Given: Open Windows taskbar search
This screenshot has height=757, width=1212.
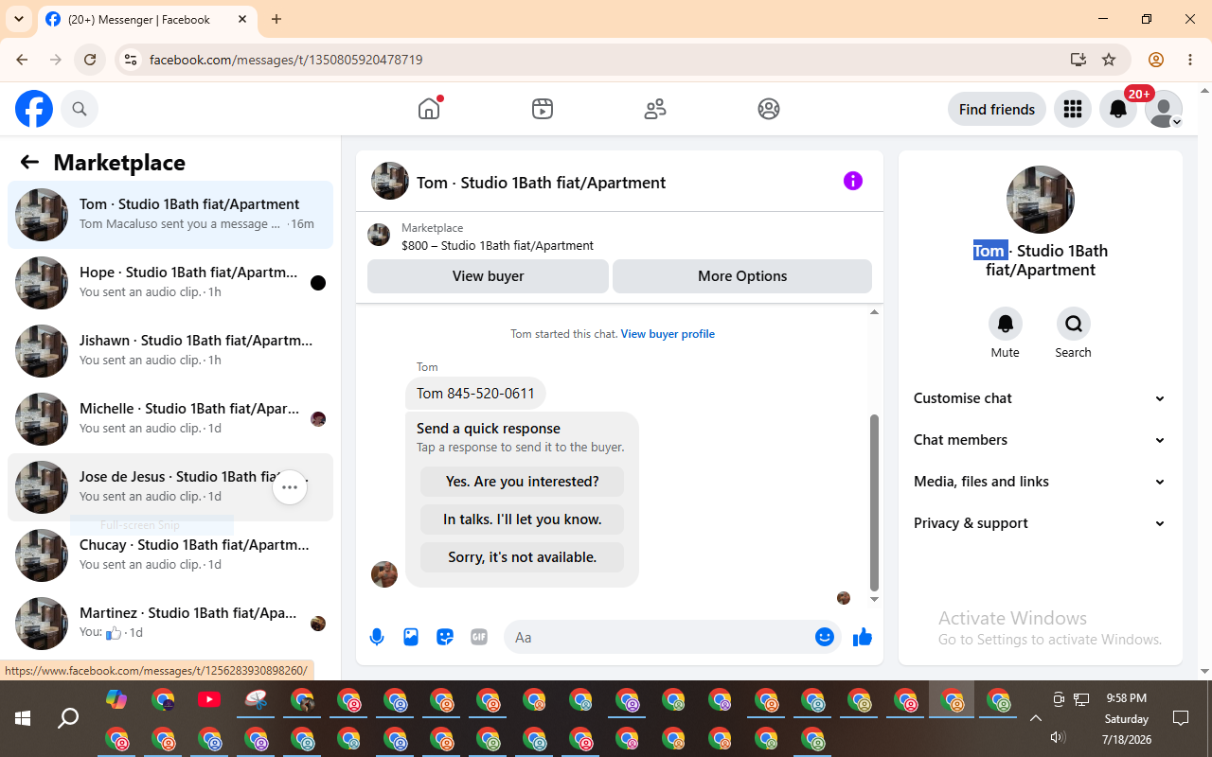Looking at the screenshot, I should point(68,718).
